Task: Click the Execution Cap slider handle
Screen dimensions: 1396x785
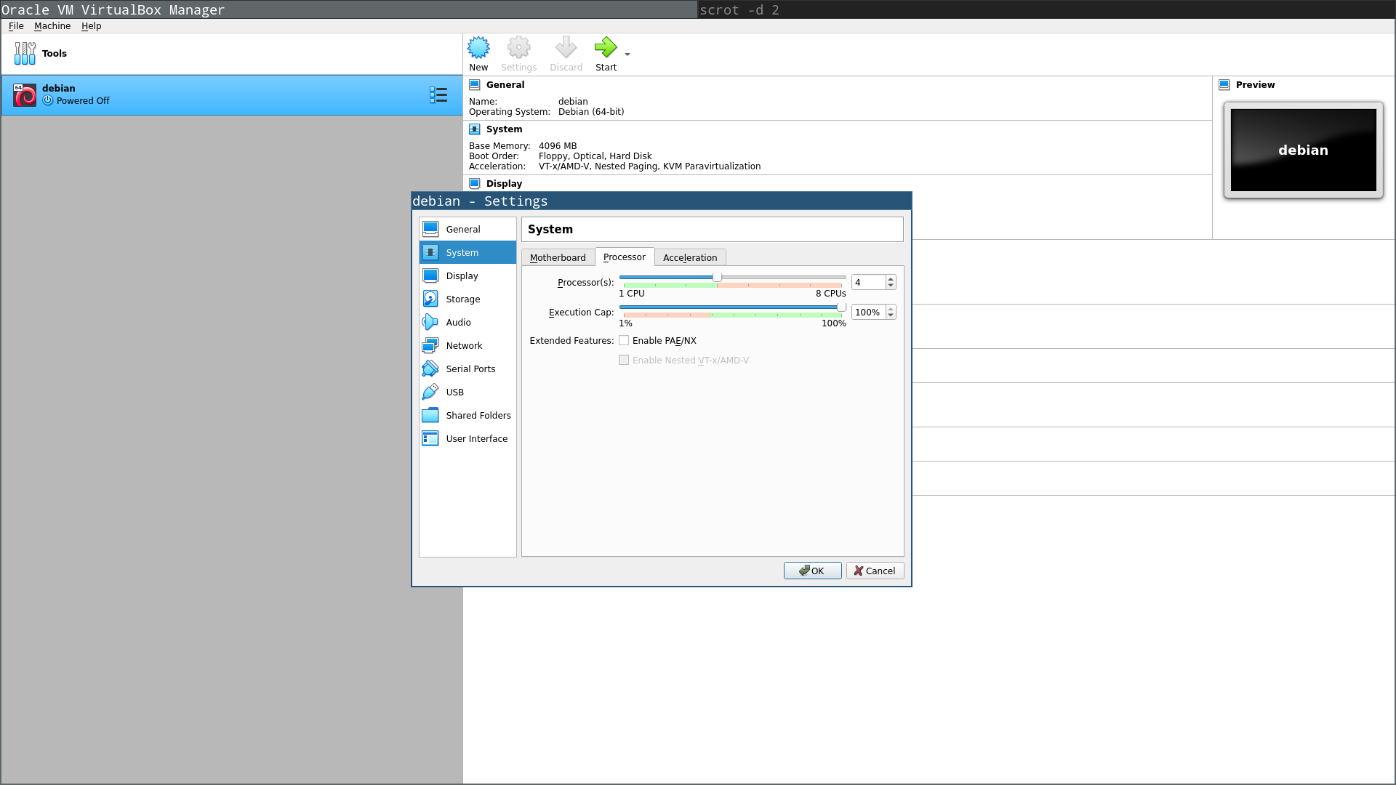Action: pos(841,307)
